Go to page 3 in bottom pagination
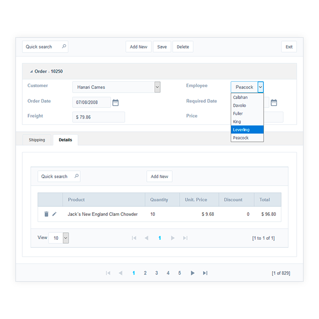This screenshot has width=319, height=319. click(156, 273)
